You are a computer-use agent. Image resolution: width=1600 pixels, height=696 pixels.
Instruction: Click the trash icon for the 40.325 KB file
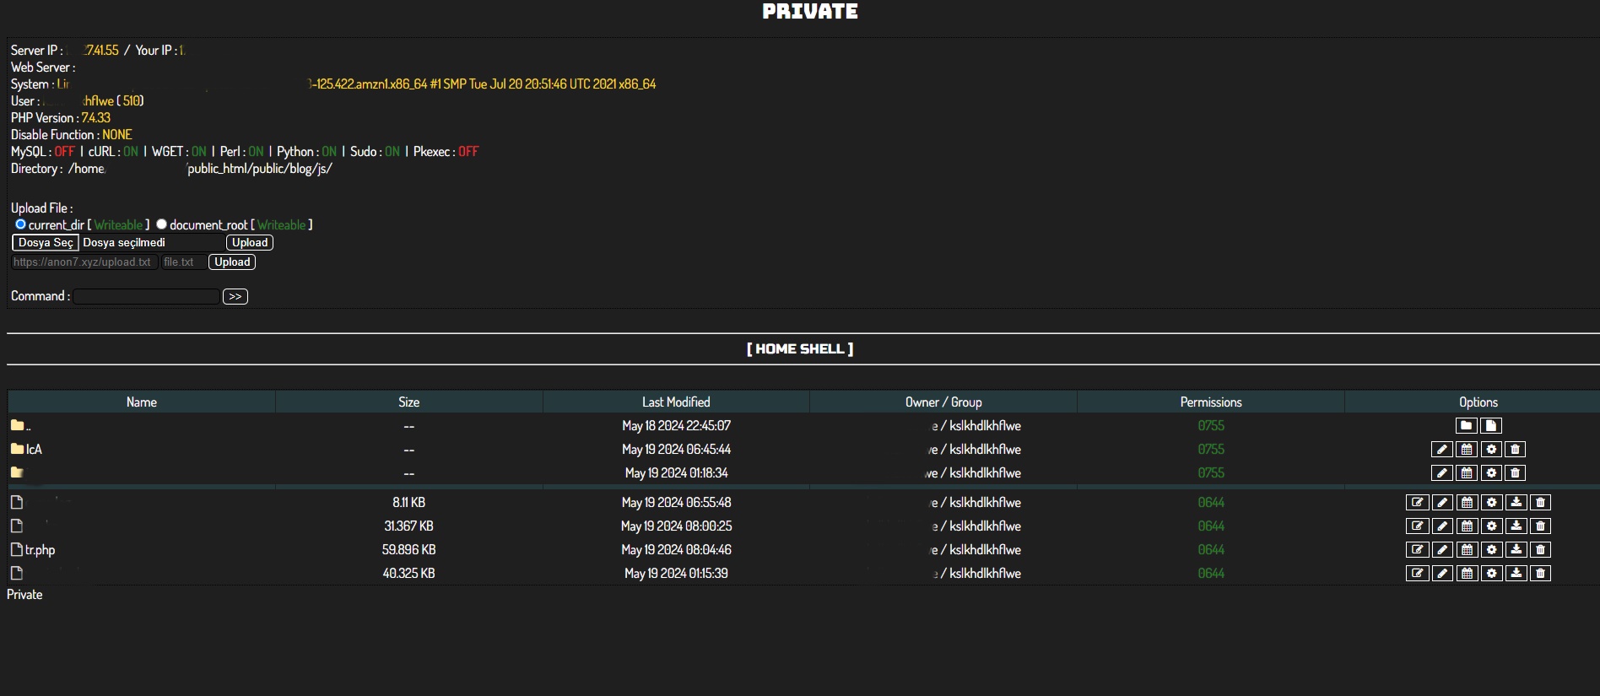1541,574
